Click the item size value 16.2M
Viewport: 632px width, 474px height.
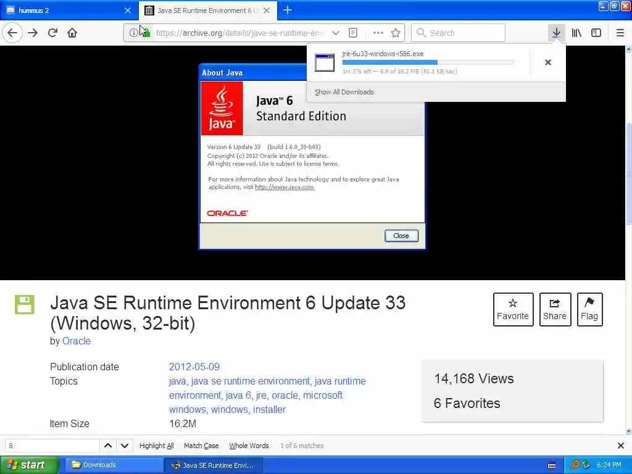click(183, 423)
